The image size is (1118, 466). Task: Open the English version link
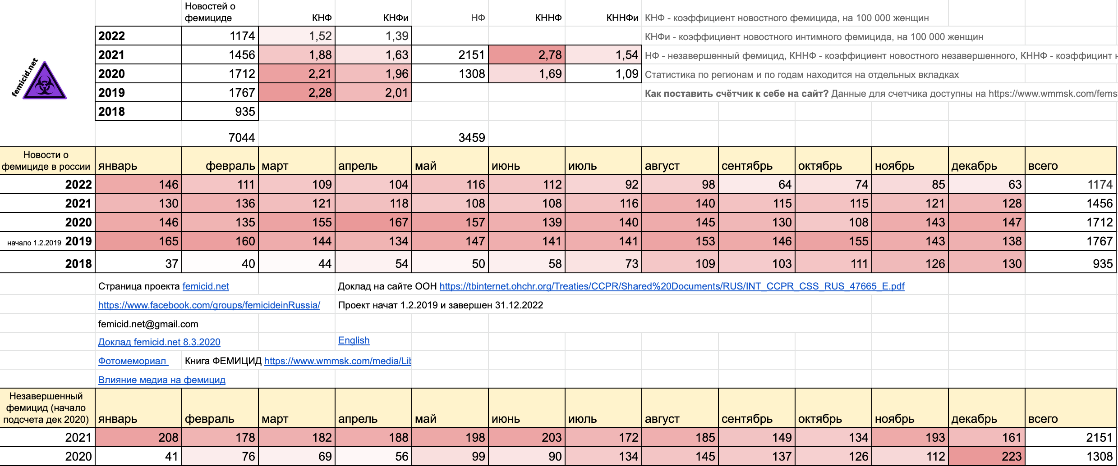coord(354,340)
